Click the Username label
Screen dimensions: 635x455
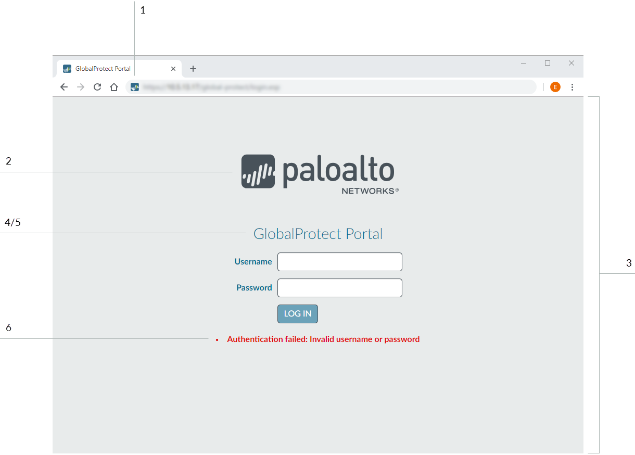pyautogui.click(x=253, y=261)
